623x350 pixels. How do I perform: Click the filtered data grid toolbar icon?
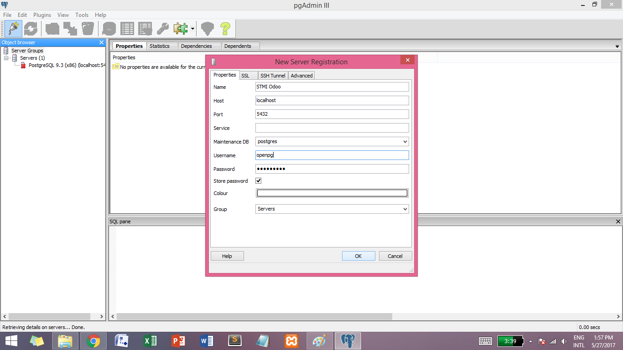[x=145, y=29]
